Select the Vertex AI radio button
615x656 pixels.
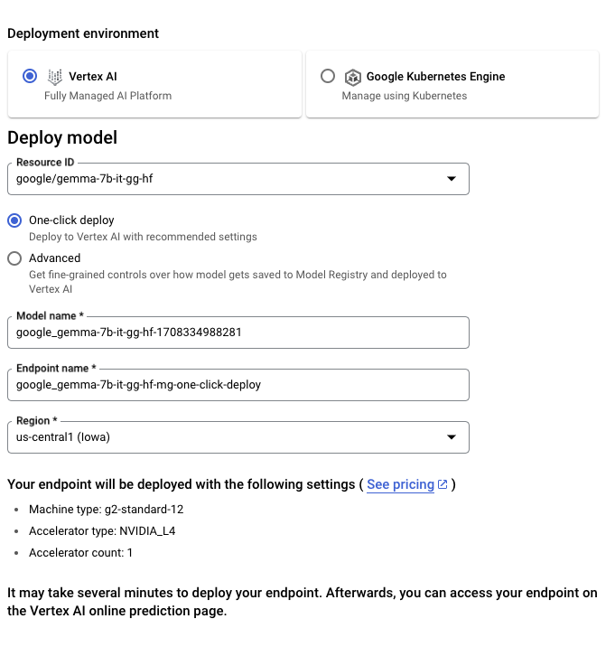(x=30, y=77)
